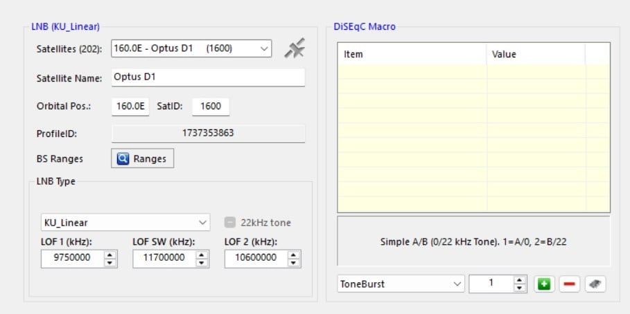Open the BS Ranges button
Image resolution: width=630 pixels, height=314 pixels.
pos(143,158)
